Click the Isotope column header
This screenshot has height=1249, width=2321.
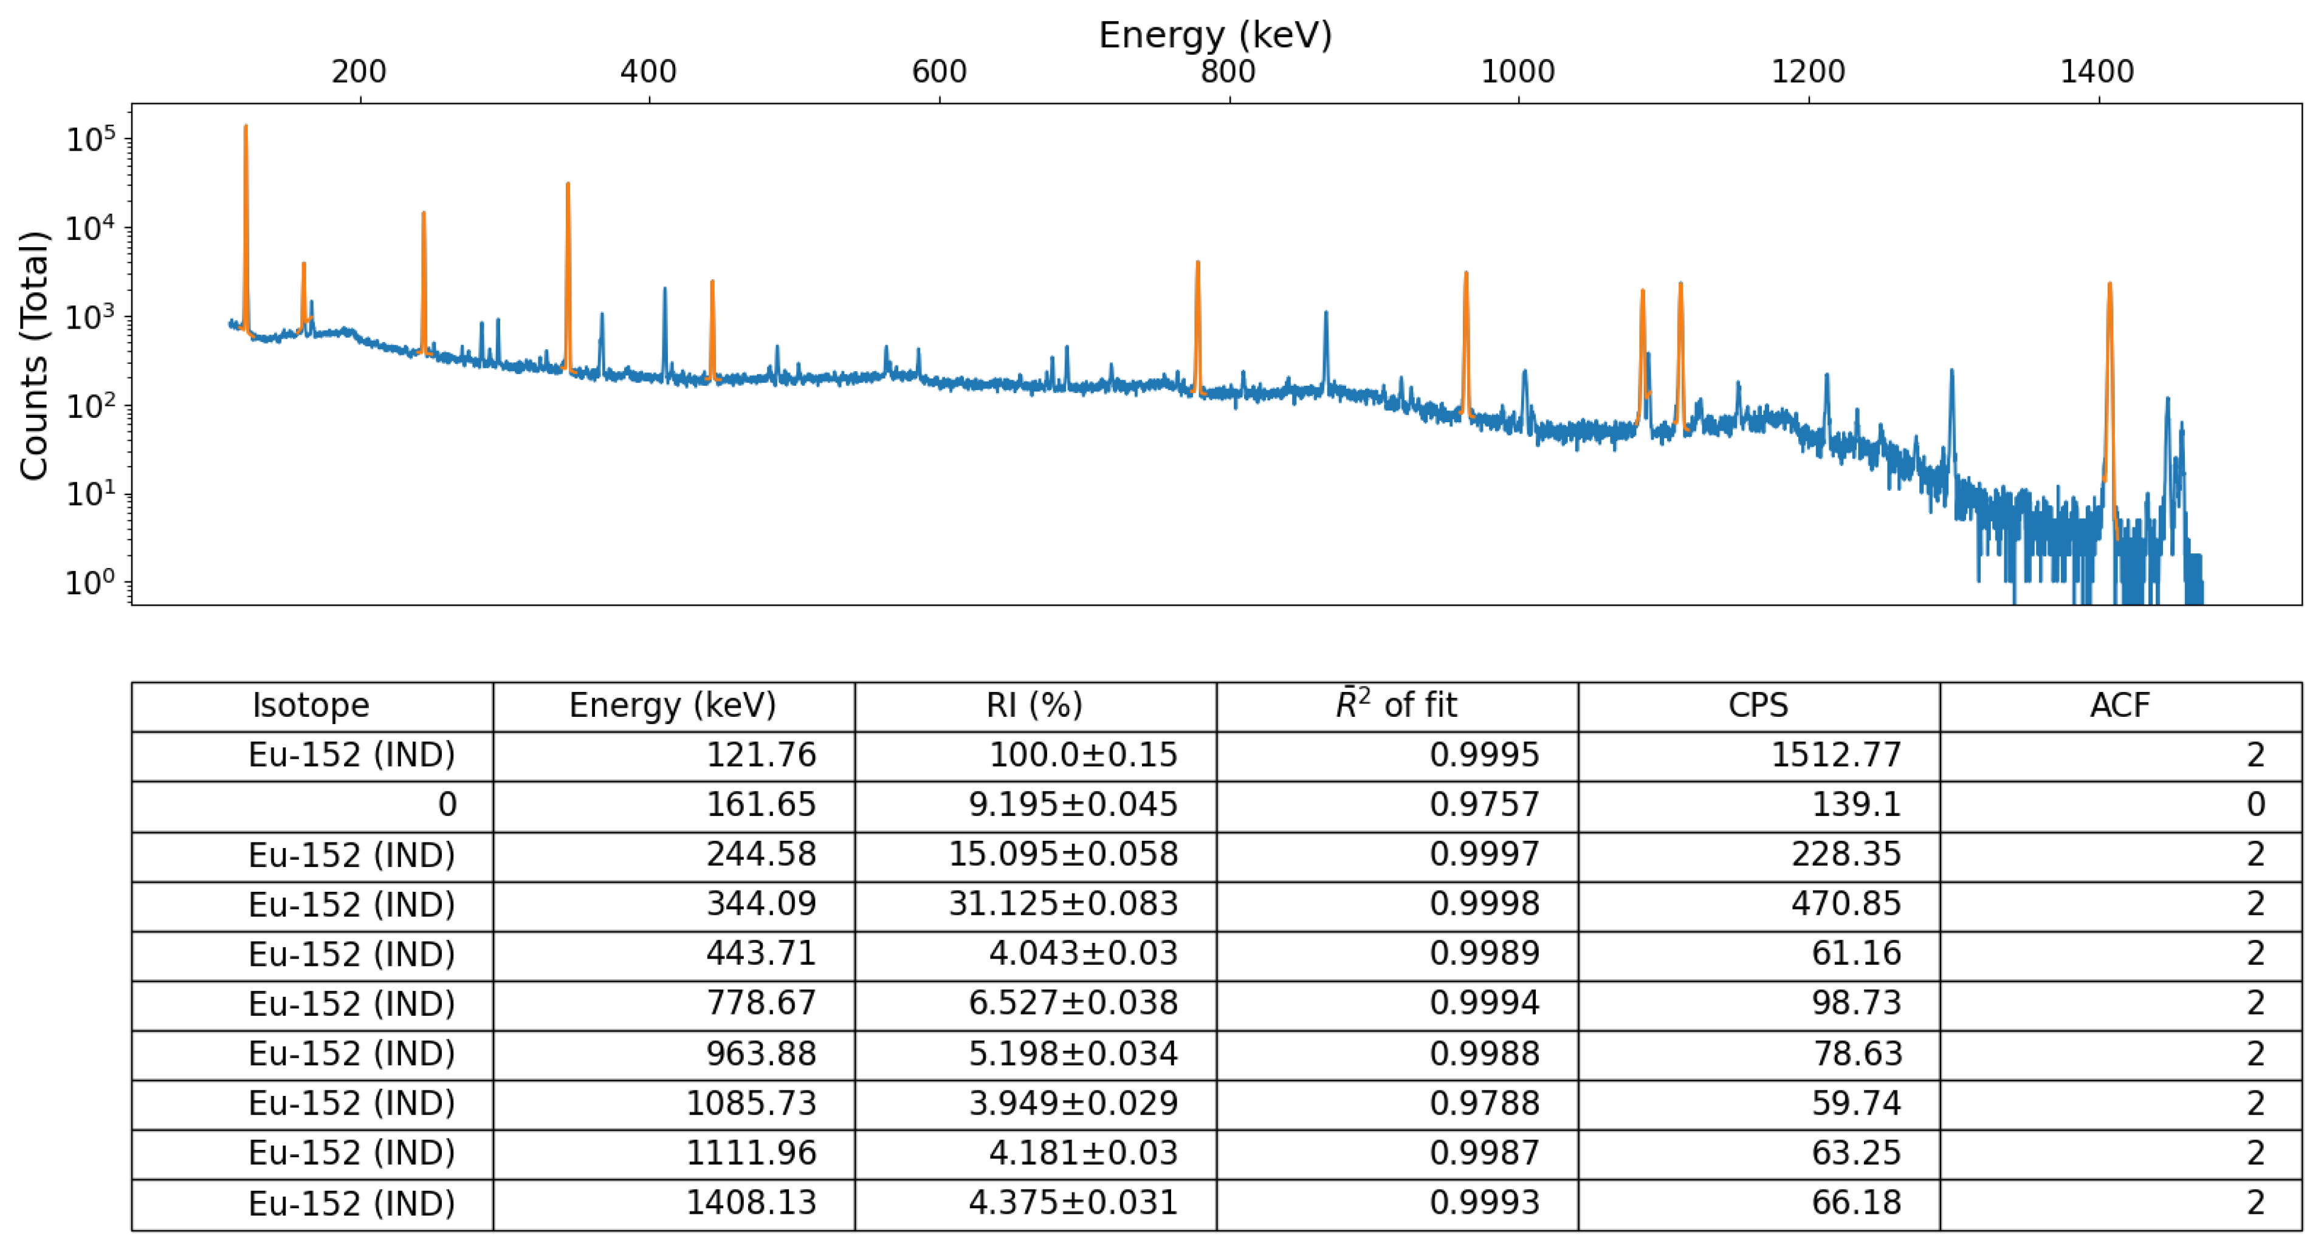311,705
